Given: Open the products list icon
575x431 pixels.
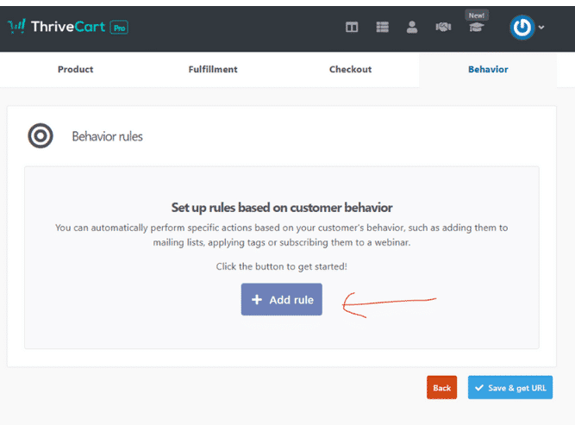Looking at the screenshot, I should [382, 27].
